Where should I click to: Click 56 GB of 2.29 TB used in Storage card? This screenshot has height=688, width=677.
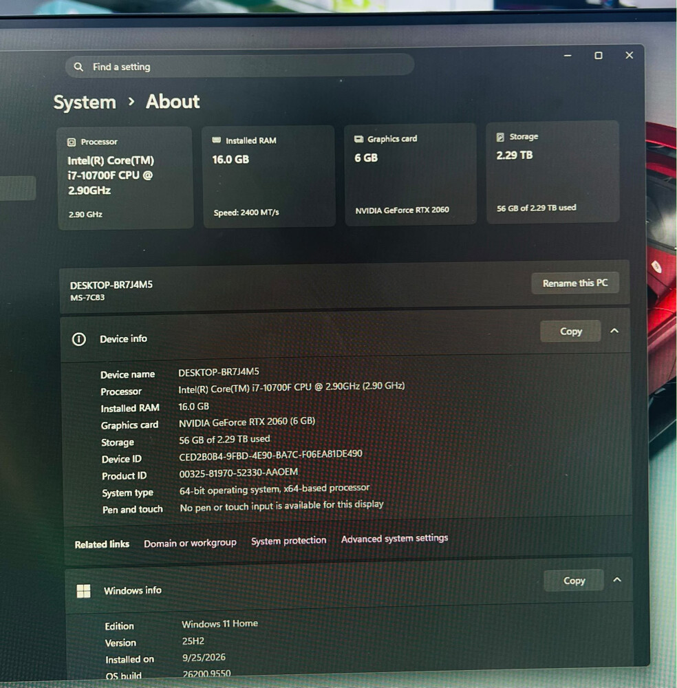click(536, 208)
